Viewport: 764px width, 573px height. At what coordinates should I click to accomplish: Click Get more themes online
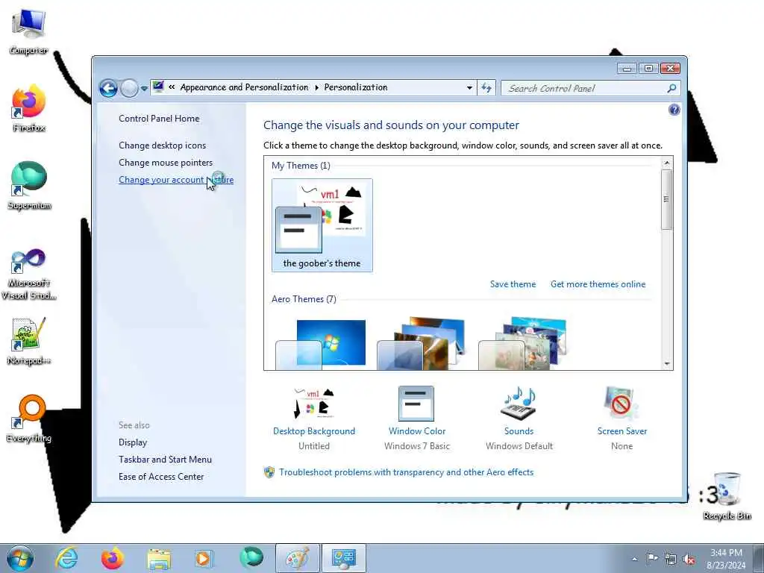point(598,284)
